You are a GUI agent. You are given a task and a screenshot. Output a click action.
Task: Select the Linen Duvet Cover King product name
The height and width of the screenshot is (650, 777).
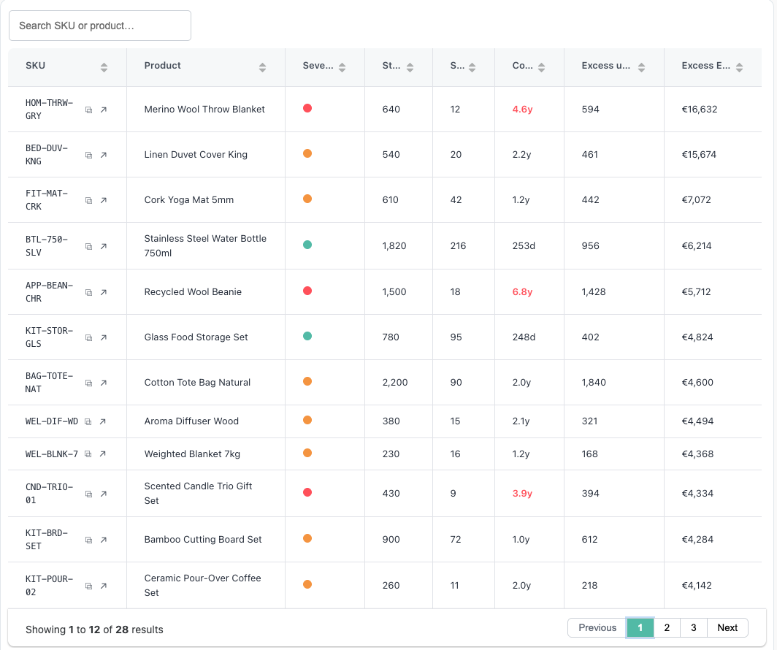pos(196,155)
